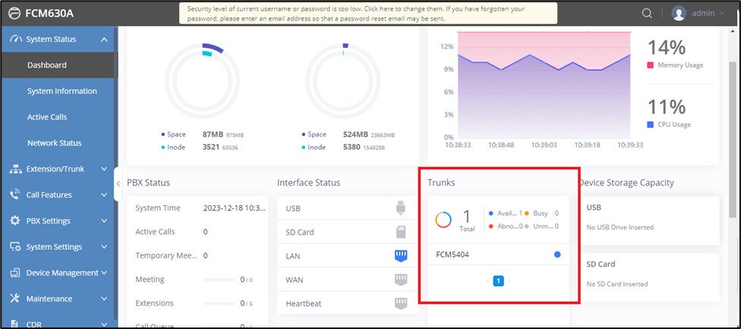Image resolution: width=741 pixels, height=329 pixels.
Task: Click the No SD Card Inserted text
Action: point(617,284)
